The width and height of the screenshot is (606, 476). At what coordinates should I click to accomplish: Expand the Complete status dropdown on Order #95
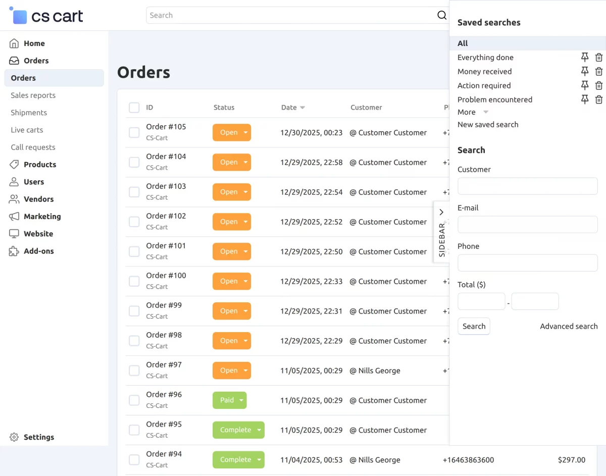(259, 430)
